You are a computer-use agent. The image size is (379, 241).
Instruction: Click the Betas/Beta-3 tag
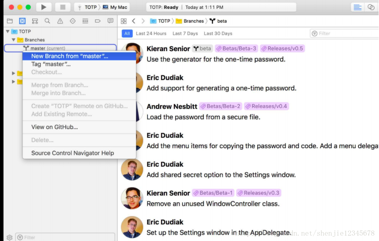(x=236, y=48)
